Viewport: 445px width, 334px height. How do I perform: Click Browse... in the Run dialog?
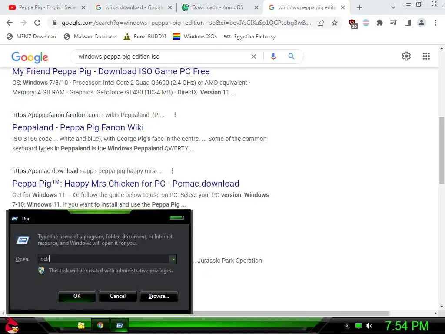pos(159,296)
